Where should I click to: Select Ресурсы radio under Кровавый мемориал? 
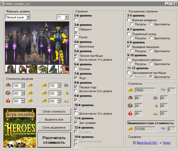coord(132,51)
